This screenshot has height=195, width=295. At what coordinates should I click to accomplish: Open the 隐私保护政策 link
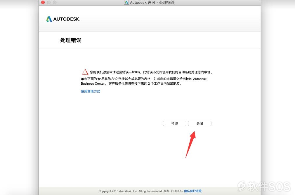click(193, 191)
